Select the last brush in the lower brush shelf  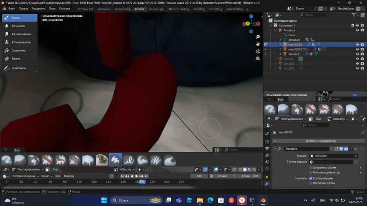coord(170,160)
